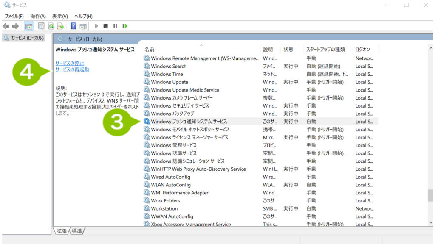The height and width of the screenshot is (244, 435).
Task: Select the Windows カメラ フレーム サーバー service name
Action: tap(182, 98)
